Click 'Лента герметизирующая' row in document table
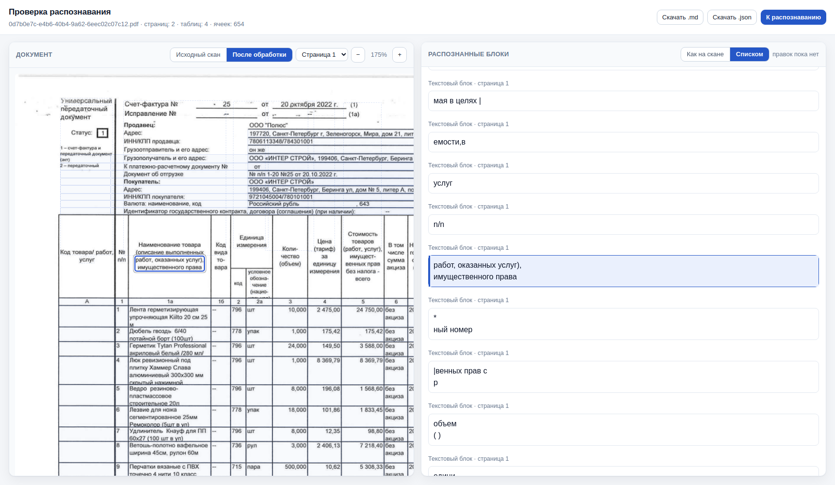 (168, 317)
